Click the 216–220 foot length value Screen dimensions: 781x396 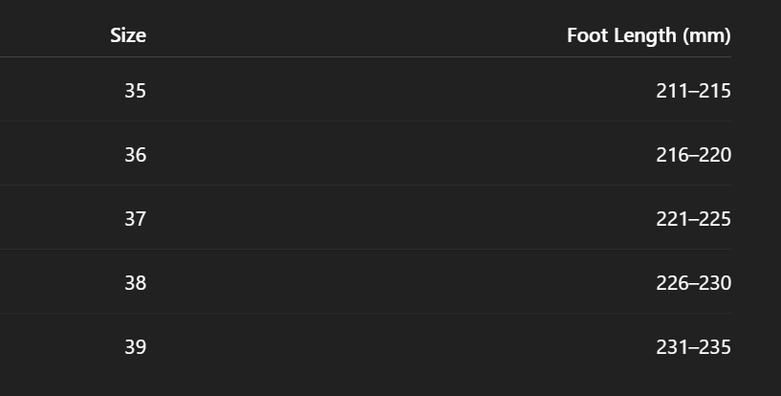coord(693,154)
